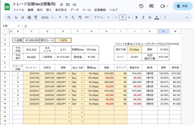Open the 編集 menu

click(31, 10)
